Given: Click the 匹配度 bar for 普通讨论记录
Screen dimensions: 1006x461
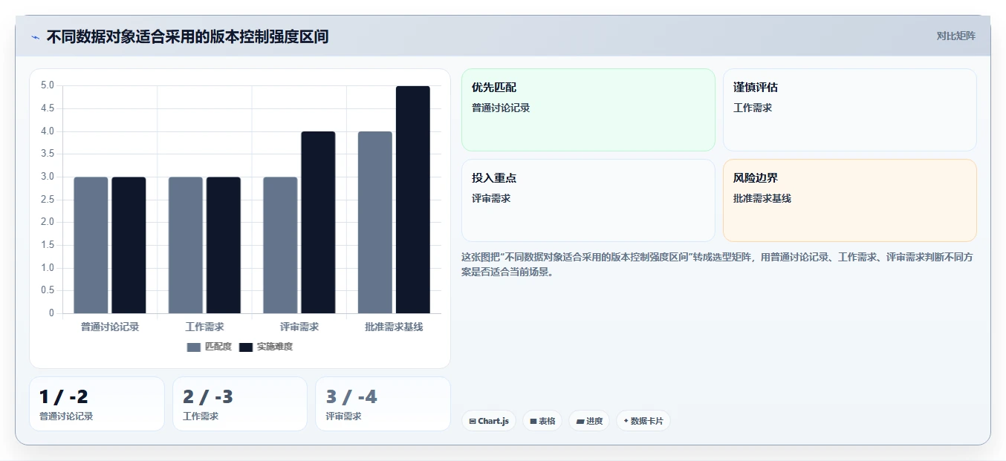Looking at the screenshot, I should [x=91, y=245].
